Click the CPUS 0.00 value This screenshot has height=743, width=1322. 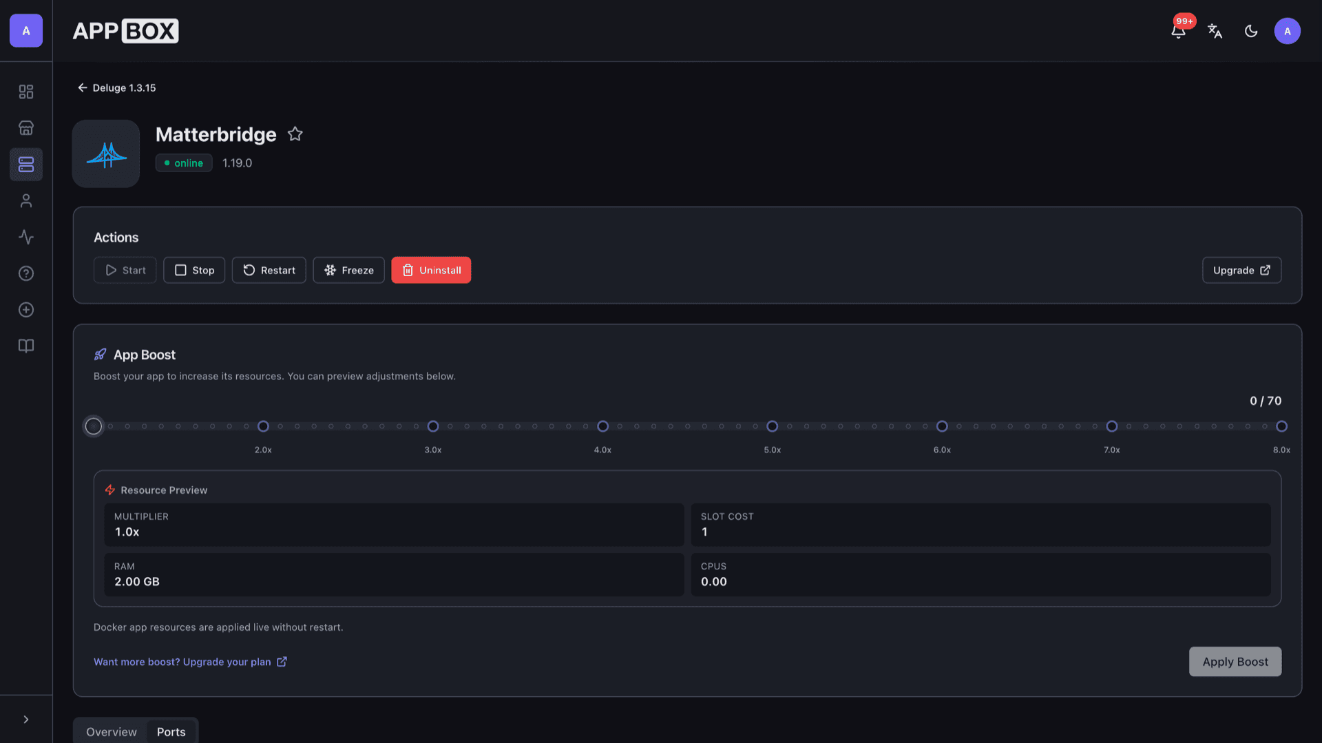[x=714, y=582]
